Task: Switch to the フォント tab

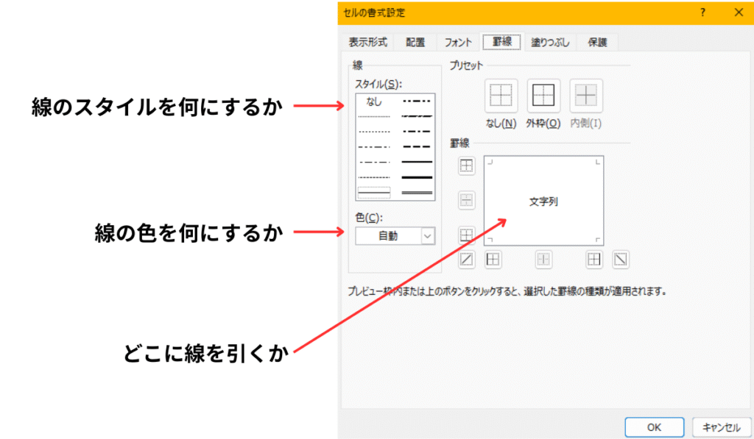Action: tap(457, 43)
